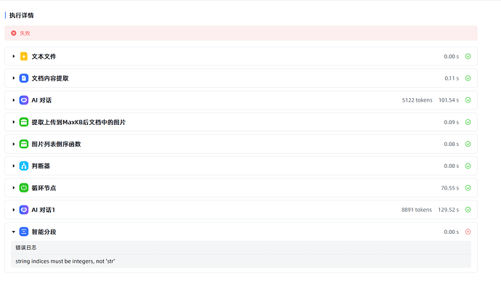
Task: Click the 0.08 s duration value
Action: (451, 144)
